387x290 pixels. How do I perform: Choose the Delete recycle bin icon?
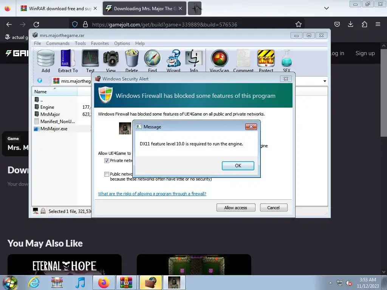[132, 61]
